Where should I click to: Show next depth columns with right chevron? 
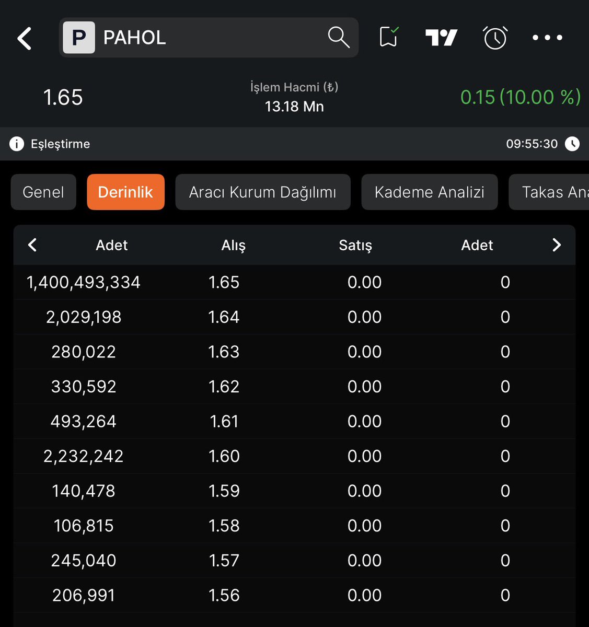tap(557, 245)
